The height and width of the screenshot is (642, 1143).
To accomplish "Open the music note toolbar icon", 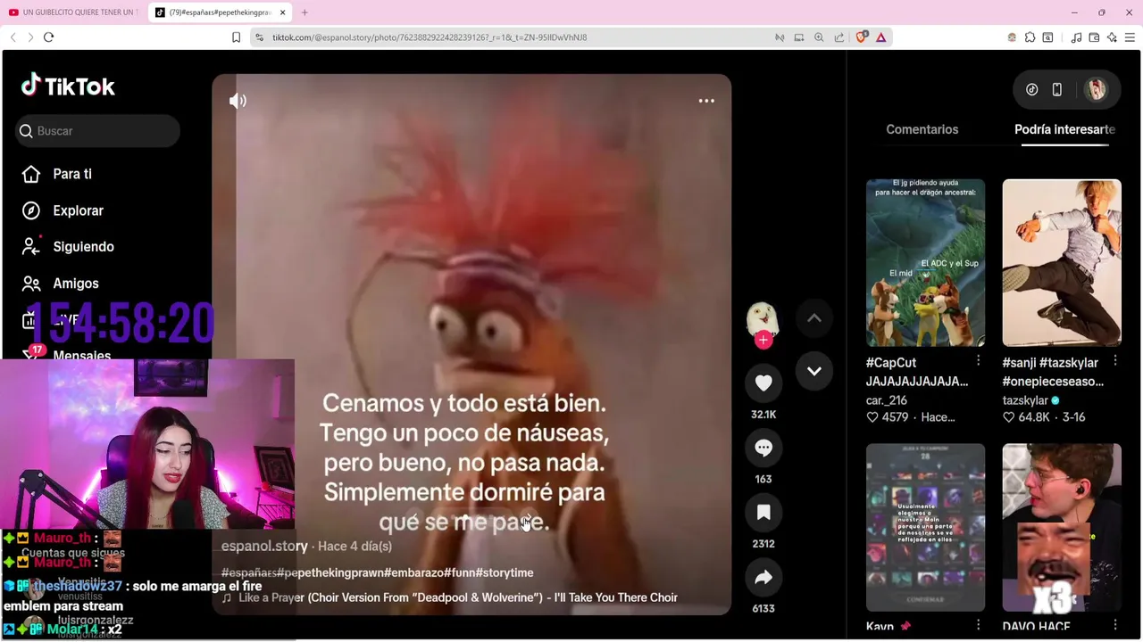I will 1076,37.
